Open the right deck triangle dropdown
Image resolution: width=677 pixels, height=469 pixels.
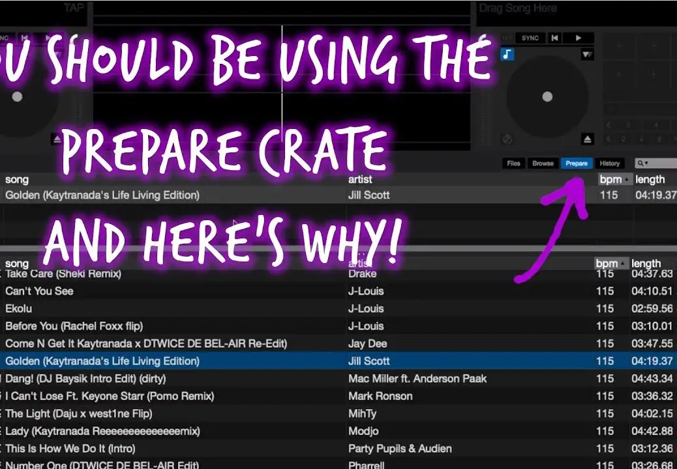[x=587, y=54]
